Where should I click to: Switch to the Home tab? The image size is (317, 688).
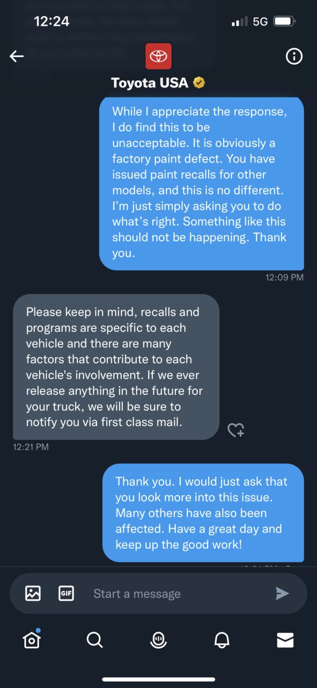(x=32, y=640)
